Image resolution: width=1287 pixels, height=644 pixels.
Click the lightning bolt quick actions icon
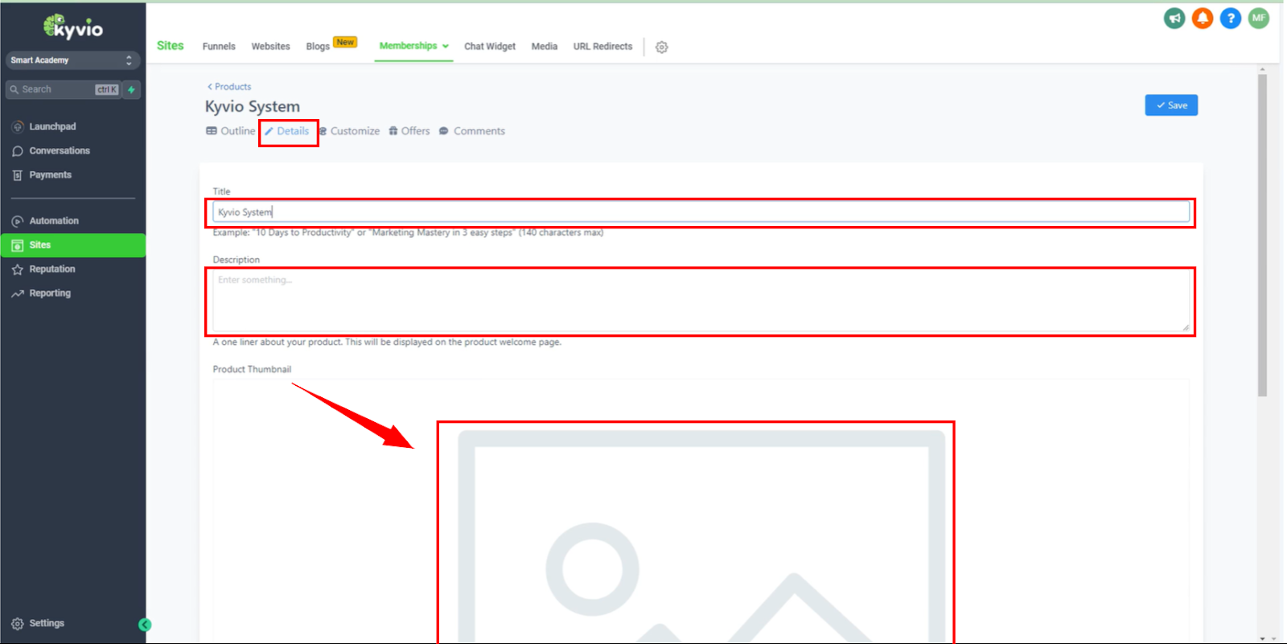tap(131, 90)
